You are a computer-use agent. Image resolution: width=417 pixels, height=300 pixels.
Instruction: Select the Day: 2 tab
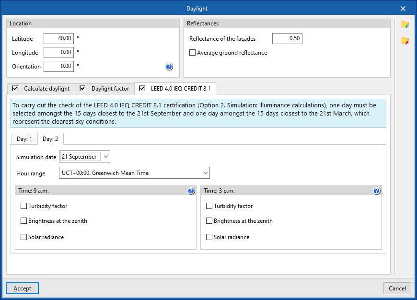coord(50,139)
